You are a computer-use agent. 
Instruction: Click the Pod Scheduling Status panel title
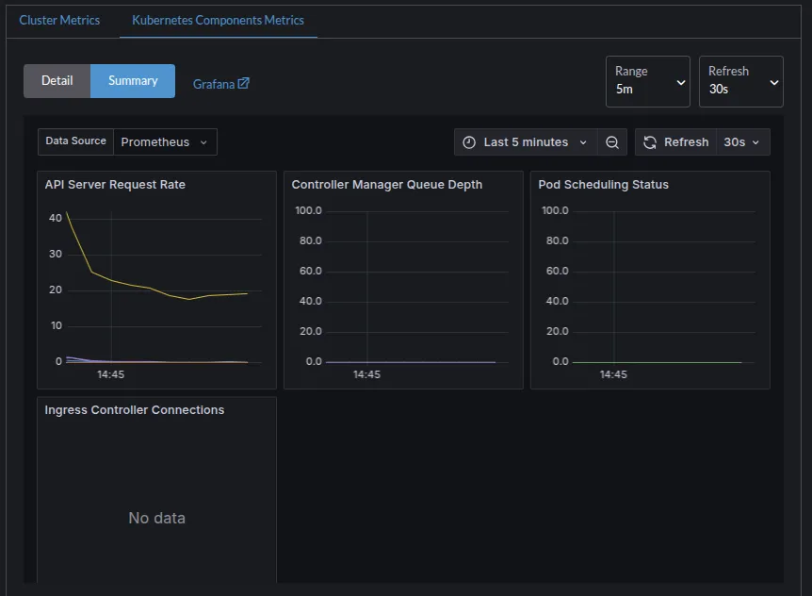click(x=603, y=185)
